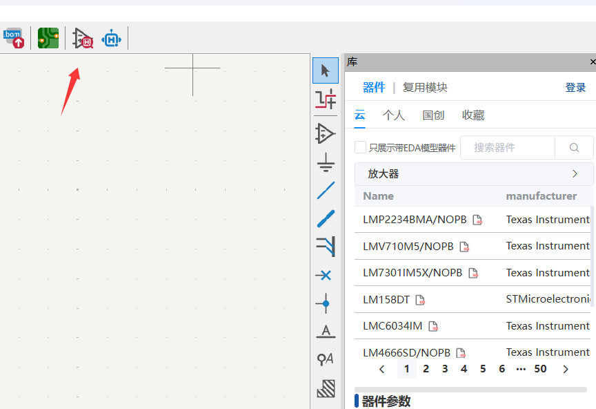Select LMV710M5/NOPB row
596x409 pixels.
click(x=473, y=247)
